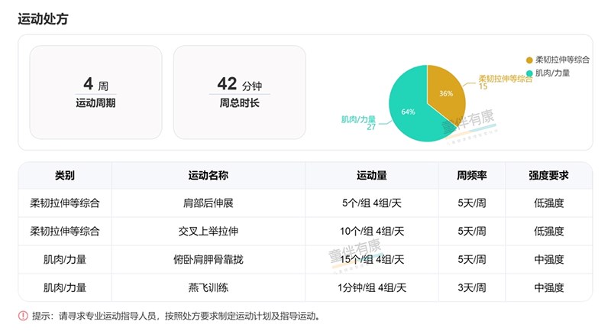Click the 运动处方 section heading

click(43, 18)
